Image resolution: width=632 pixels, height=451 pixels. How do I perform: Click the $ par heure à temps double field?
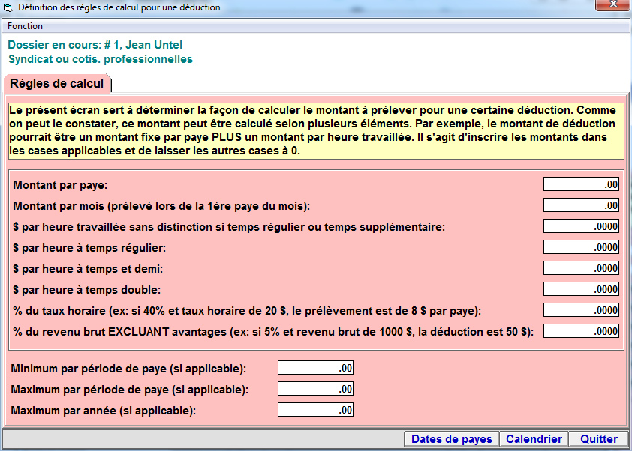click(x=581, y=289)
